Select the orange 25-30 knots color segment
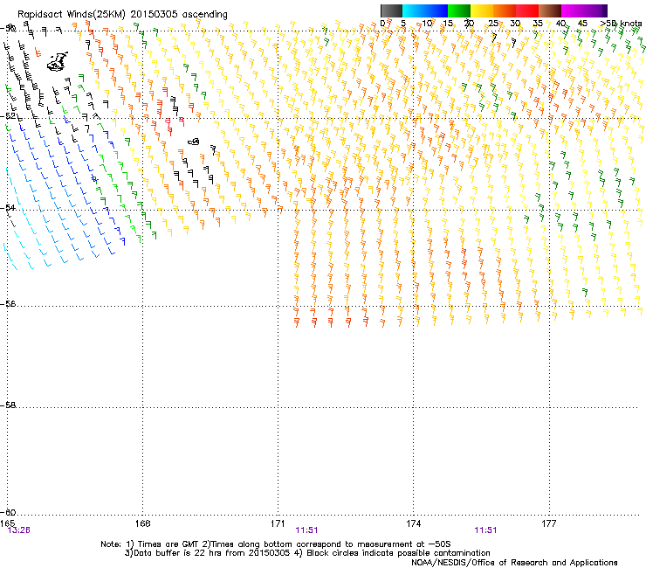646x568 pixels. click(505, 10)
